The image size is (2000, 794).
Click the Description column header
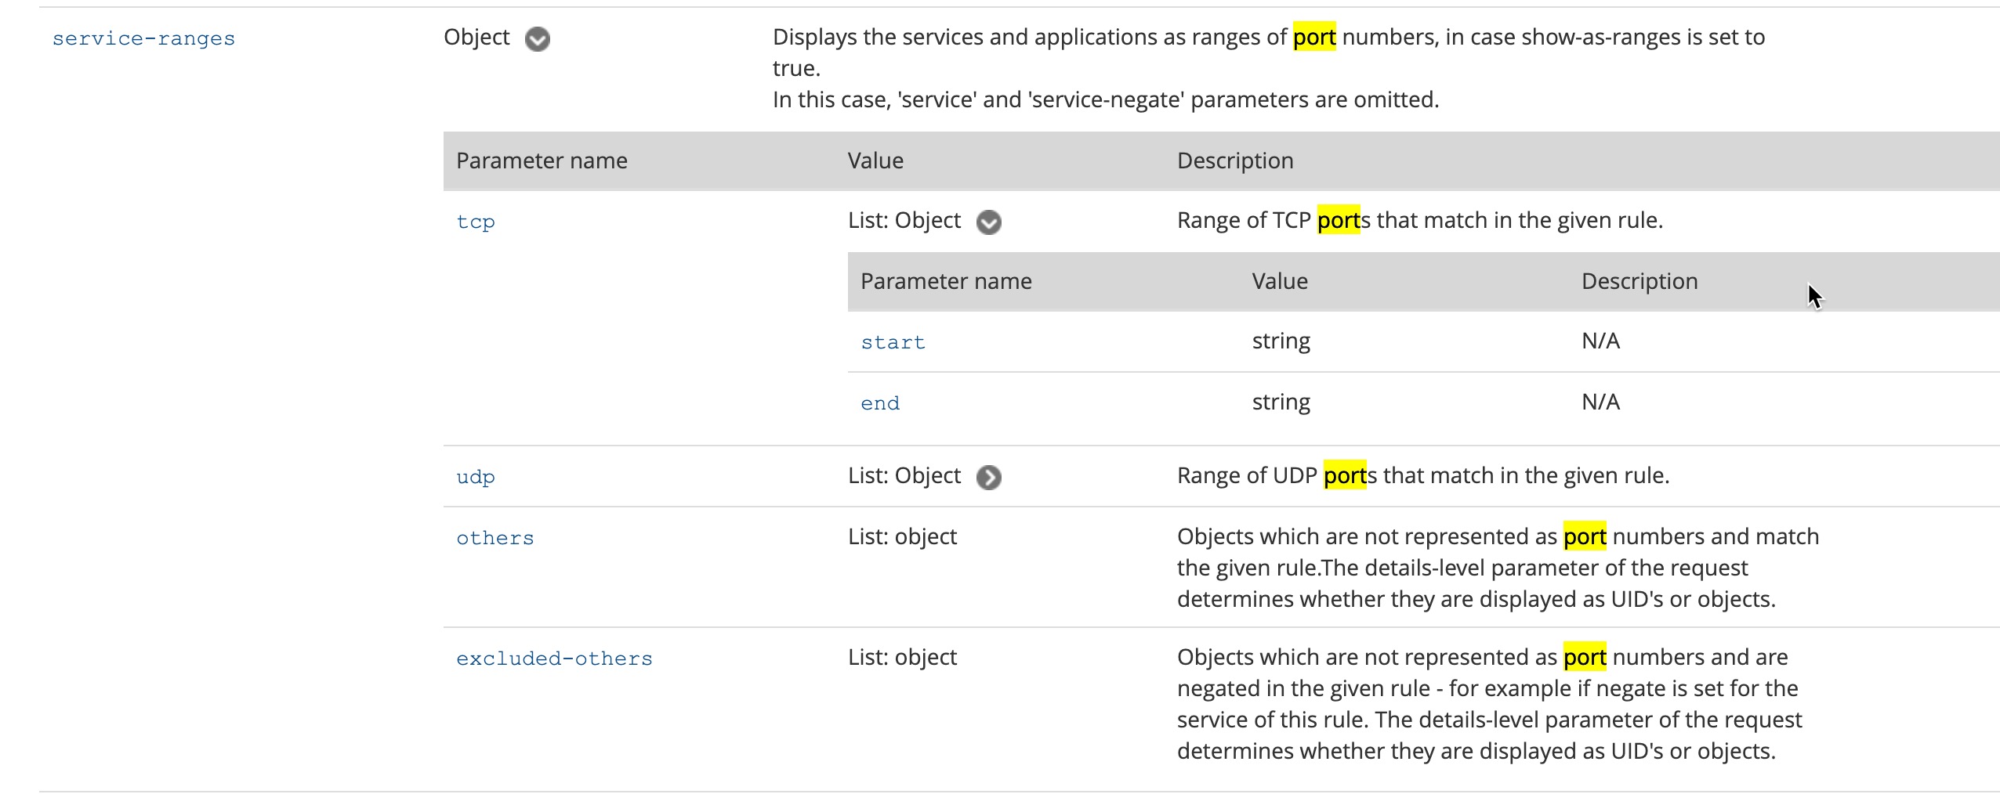pyautogui.click(x=1235, y=161)
